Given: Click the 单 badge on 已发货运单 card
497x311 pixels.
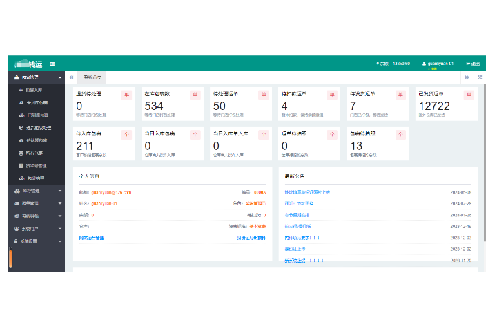Looking at the screenshot, I should (x=469, y=95).
